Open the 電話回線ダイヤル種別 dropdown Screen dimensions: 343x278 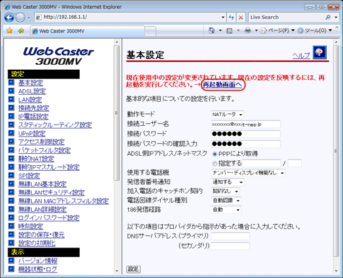point(226,201)
